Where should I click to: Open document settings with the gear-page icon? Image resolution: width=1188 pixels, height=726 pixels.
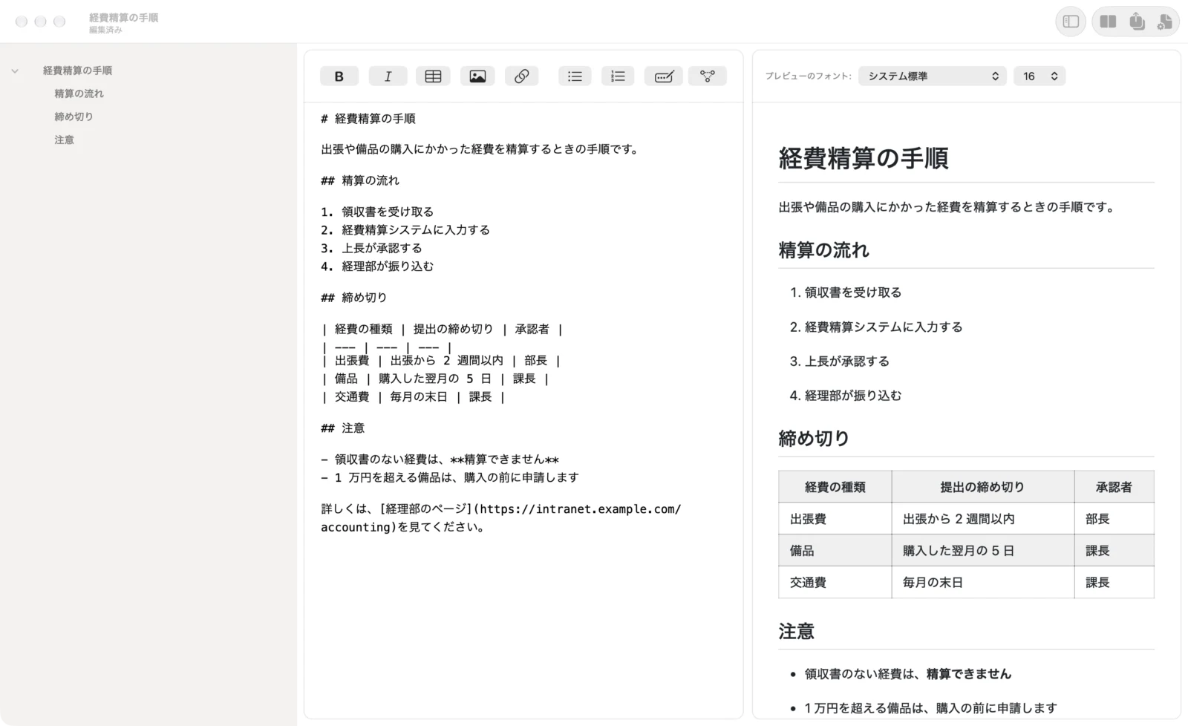[1165, 22]
